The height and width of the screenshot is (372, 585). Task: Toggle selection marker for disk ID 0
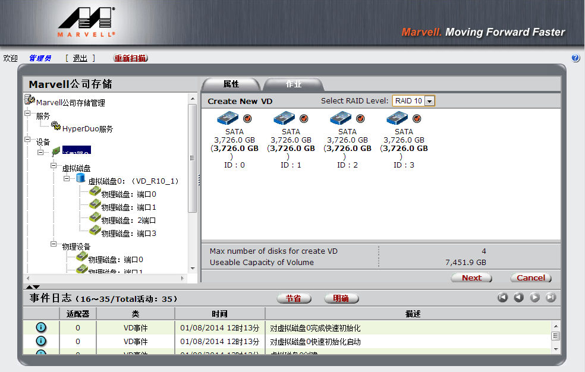247,118
